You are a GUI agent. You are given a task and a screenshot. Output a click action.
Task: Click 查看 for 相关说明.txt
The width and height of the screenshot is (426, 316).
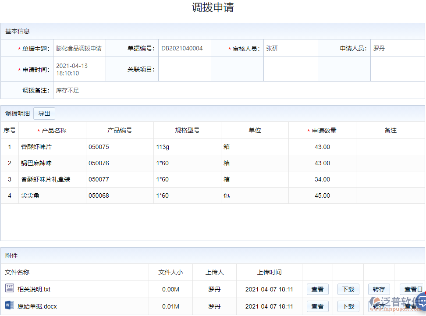[317, 289]
